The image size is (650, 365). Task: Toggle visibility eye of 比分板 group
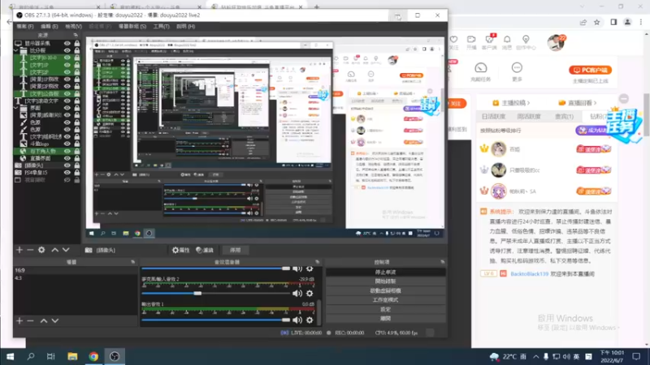pyautogui.click(x=67, y=50)
